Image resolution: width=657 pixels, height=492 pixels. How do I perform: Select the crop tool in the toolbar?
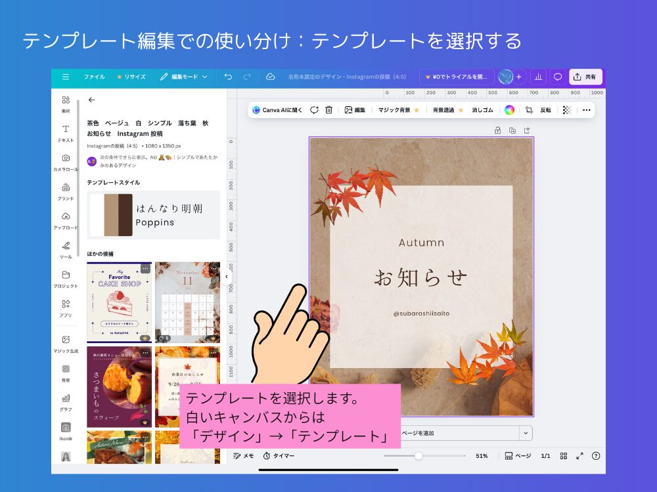coord(528,110)
